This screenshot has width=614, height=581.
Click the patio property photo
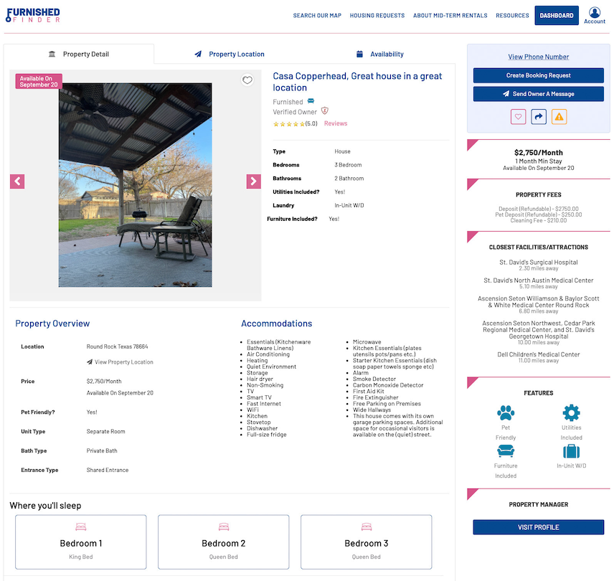135,185
